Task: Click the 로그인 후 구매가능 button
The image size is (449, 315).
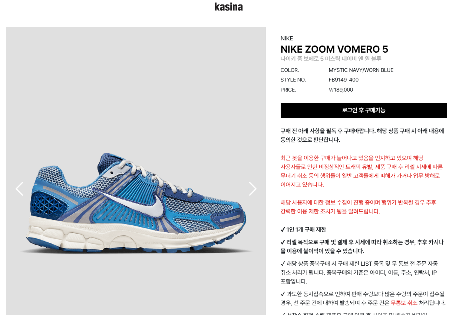Action: click(x=364, y=110)
